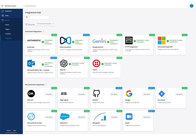This screenshot has height=138, width=196.
Task: Open the Dashboard sidebar icon
Action: click(3, 11)
